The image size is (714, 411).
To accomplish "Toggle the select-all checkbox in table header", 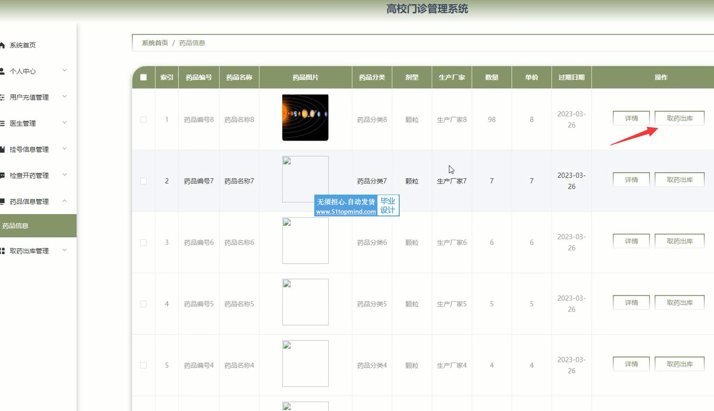I will [x=143, y=78].
